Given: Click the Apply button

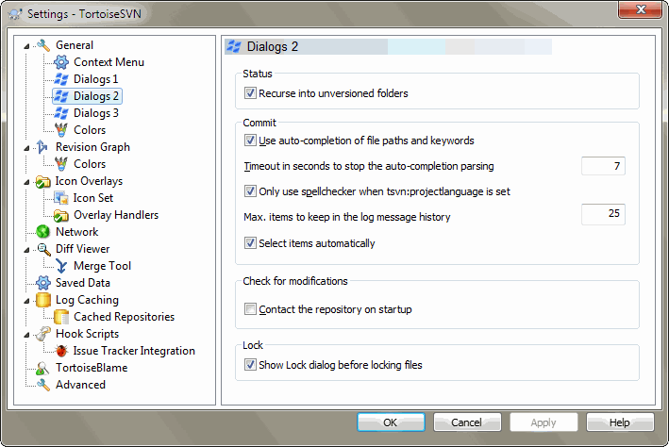Looking at the screenshot, I should [x=544, y=422].
